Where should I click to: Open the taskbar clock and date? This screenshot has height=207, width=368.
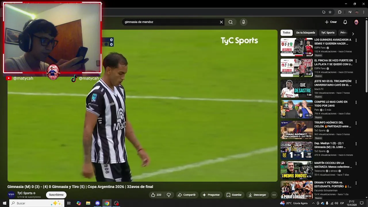351,203
